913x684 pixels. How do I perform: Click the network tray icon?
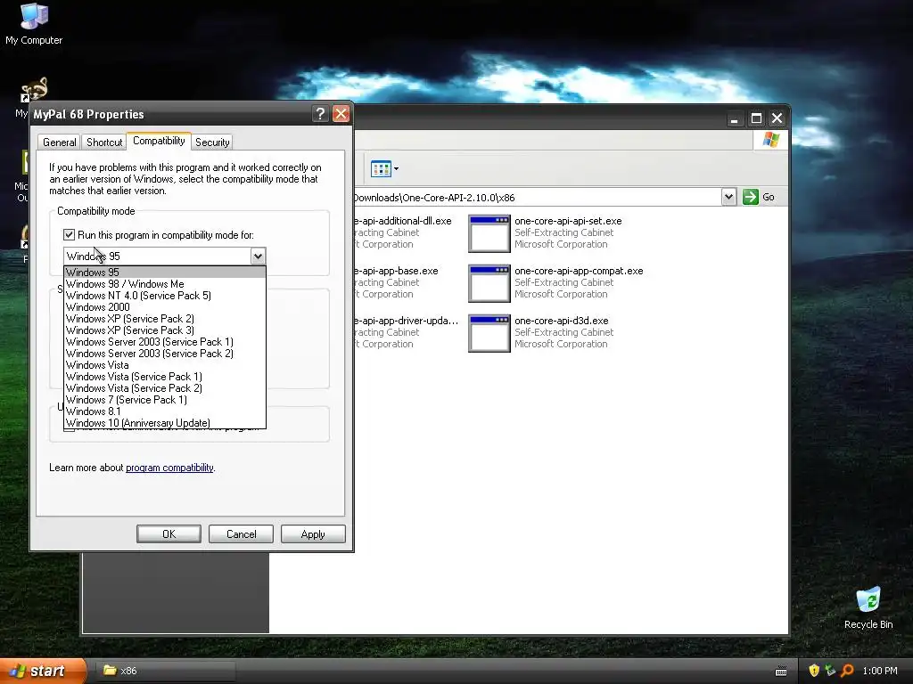[830, 671]
